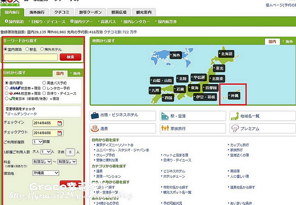
Task: Select JR東日本+宿泊 radio button
Action: tap(7, 98)
